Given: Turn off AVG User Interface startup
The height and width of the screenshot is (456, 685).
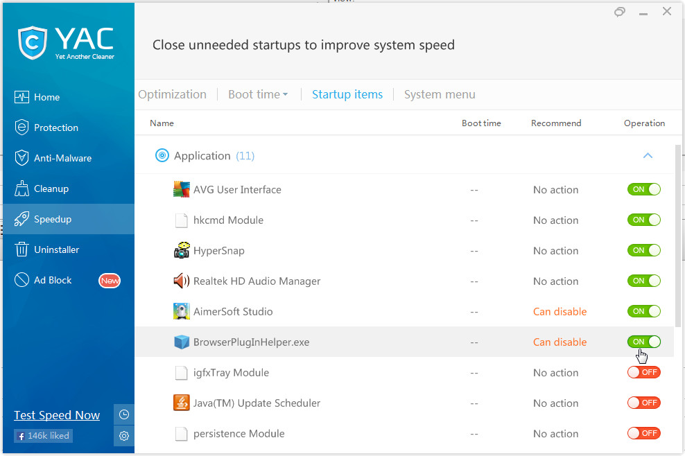Looking at the screenshot, I should 644,190.
